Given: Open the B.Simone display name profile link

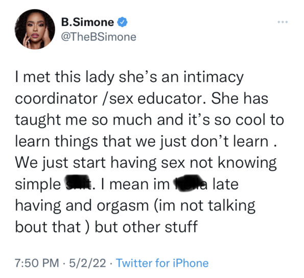Looking at the screenshot, I should pos(87,22).
